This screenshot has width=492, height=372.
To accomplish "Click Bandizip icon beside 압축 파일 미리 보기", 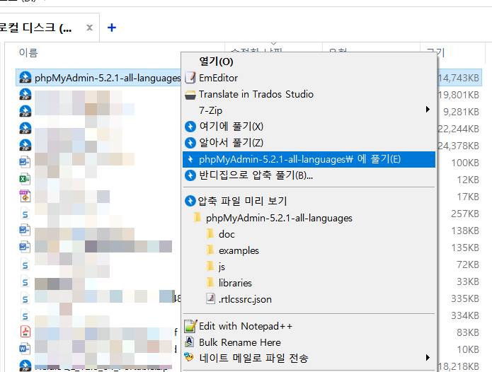I will pos(190,201).
